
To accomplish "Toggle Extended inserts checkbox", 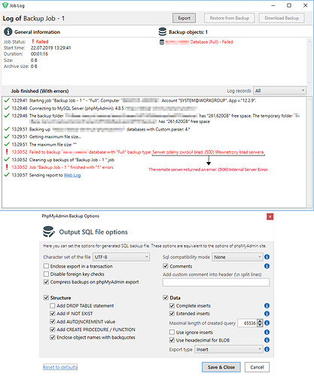I will pyautogui.click(x=172, y=314).
